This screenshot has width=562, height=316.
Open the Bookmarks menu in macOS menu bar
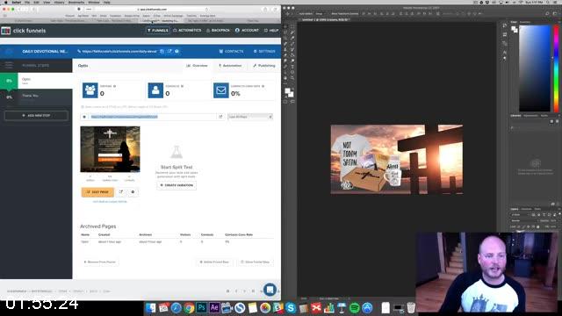[x=76, y=2]
